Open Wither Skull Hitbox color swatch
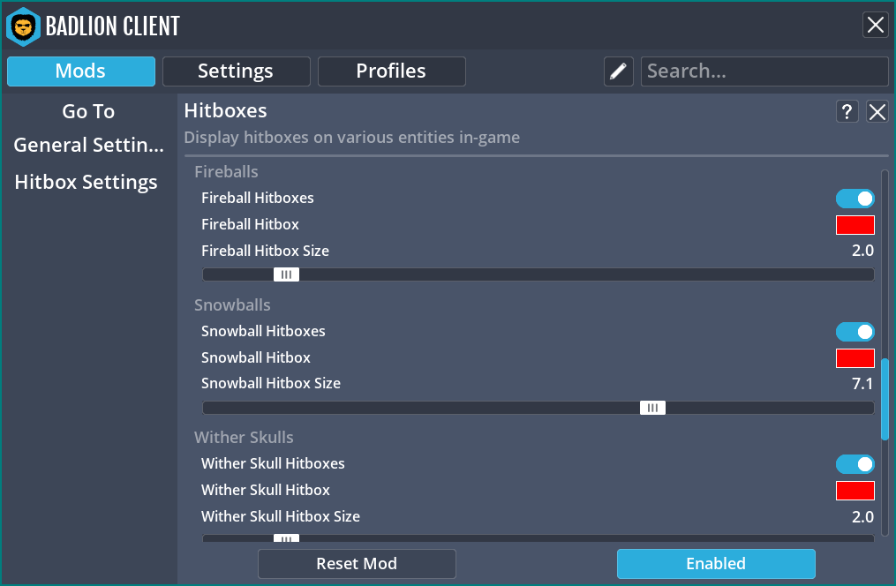Viewport: 896px width, 586px height. [x=855, y=491]
